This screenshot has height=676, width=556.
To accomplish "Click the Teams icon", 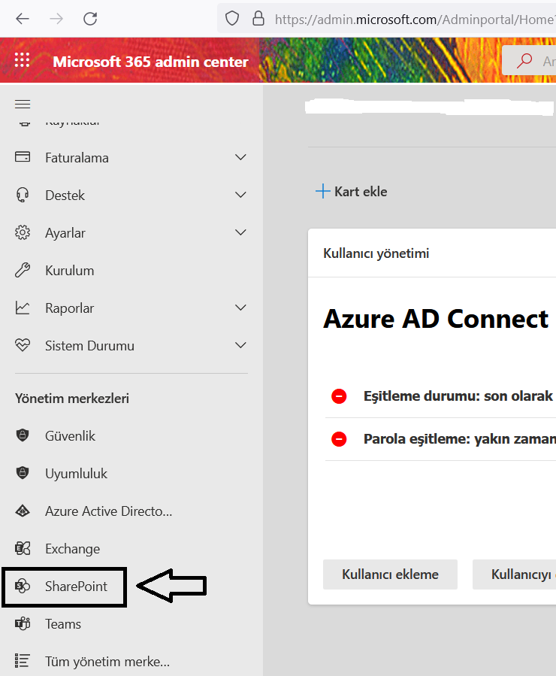I will tap(23, 623).
